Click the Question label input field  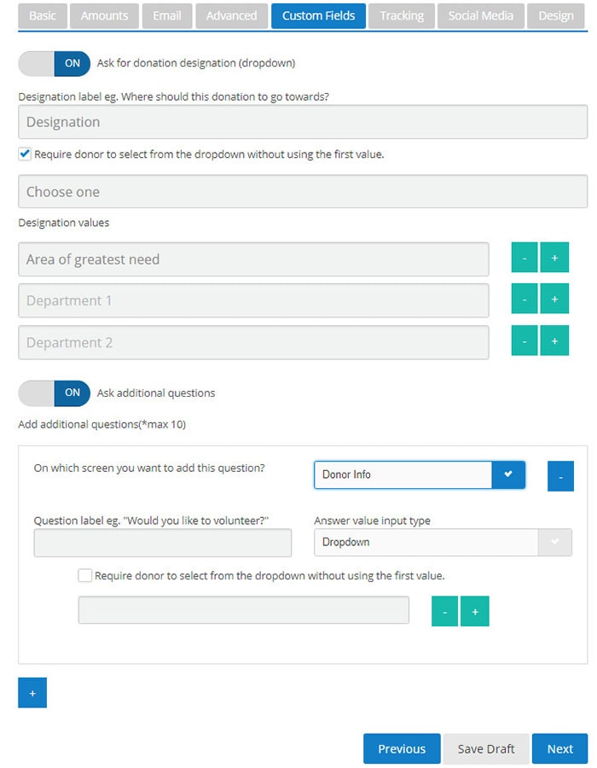tap(163, 543)
